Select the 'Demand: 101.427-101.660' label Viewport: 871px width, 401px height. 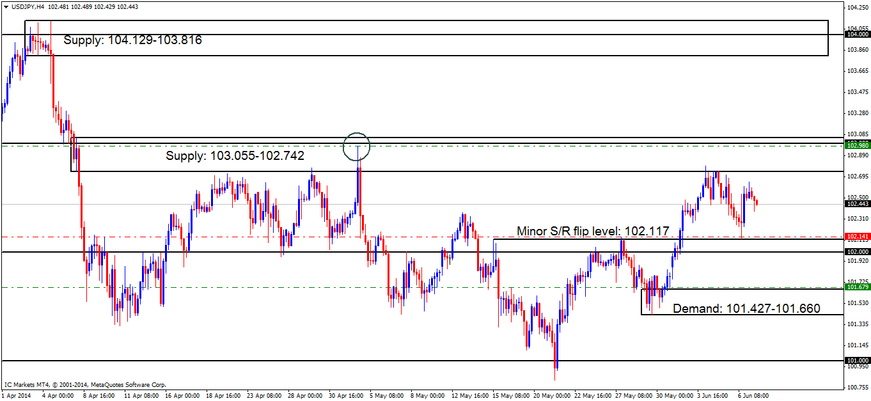coord(747,308)
